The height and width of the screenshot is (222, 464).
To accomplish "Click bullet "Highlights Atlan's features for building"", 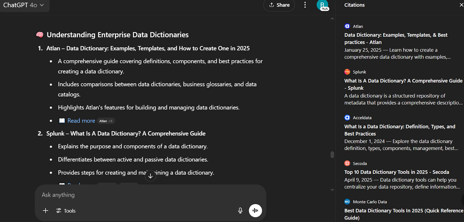I will point(149,108).
